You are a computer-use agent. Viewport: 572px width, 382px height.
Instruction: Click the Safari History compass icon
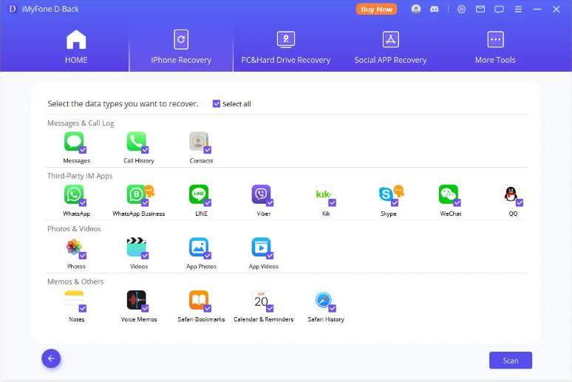(324, 300)
